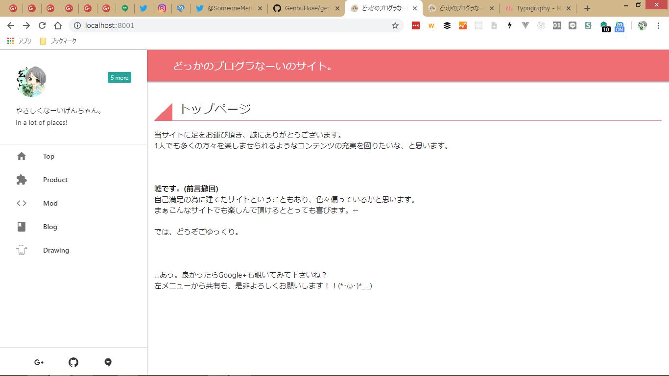Reload the current page
This screenshot has width=669, height=376.
coord(42,25)
